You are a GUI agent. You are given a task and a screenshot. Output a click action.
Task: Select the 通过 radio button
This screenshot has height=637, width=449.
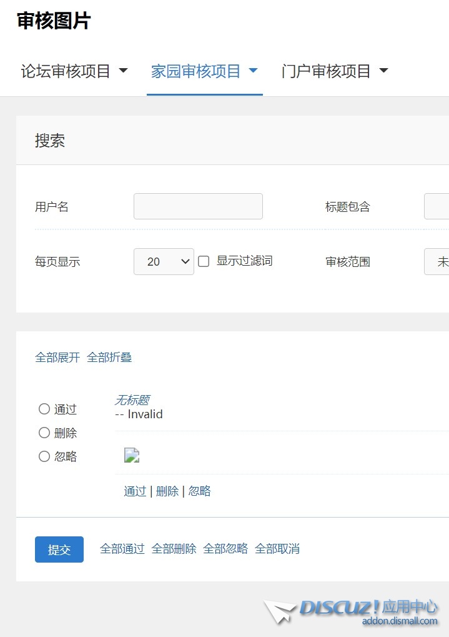[x=44, y=409]
